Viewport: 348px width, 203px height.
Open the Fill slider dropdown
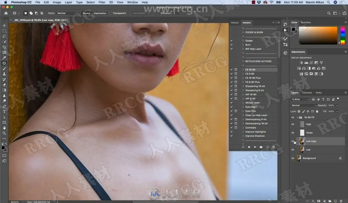point(337,111)
